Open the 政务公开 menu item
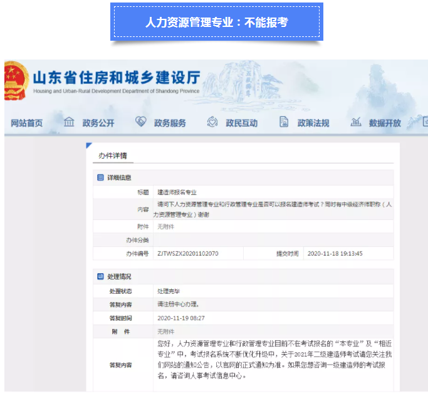The width and height of the screenshot is (428, 401). (x=98, y=123)
